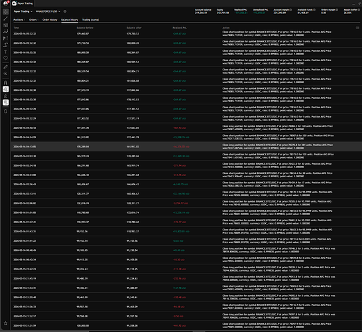Activate the zoom in tool

pos(5,74)
